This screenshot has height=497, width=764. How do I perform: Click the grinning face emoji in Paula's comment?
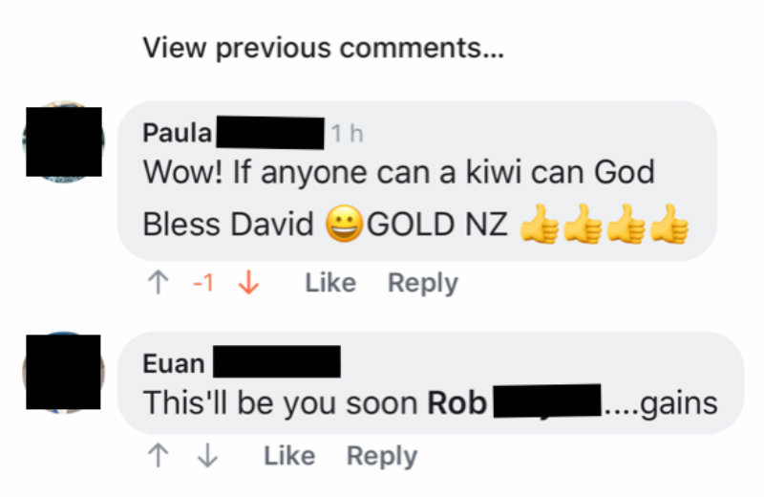click(344, 224)
